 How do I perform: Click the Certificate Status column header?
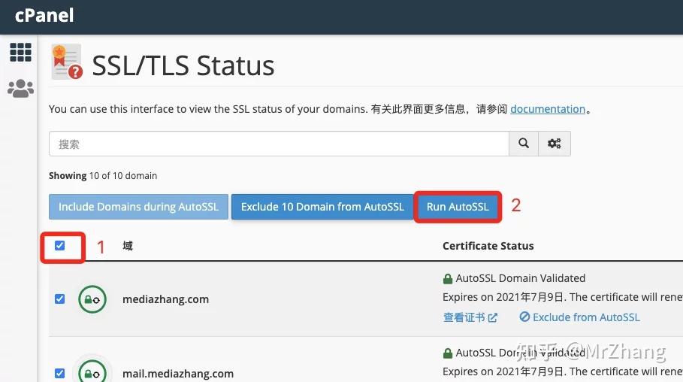(488, 246)
